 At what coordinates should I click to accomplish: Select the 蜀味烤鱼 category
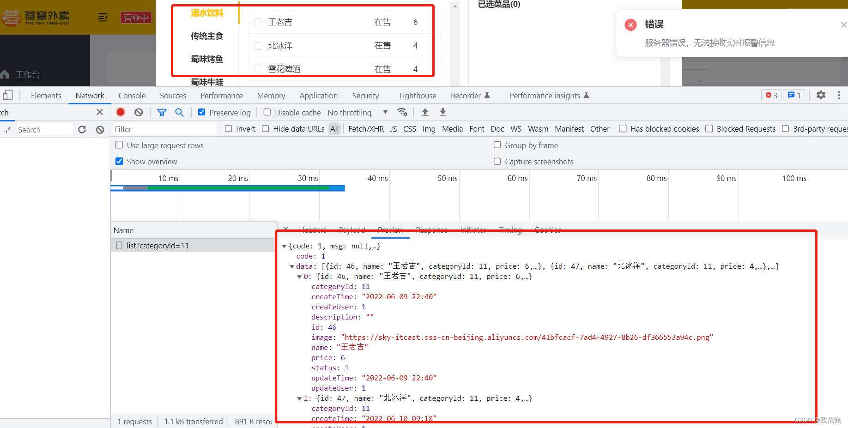207,59
